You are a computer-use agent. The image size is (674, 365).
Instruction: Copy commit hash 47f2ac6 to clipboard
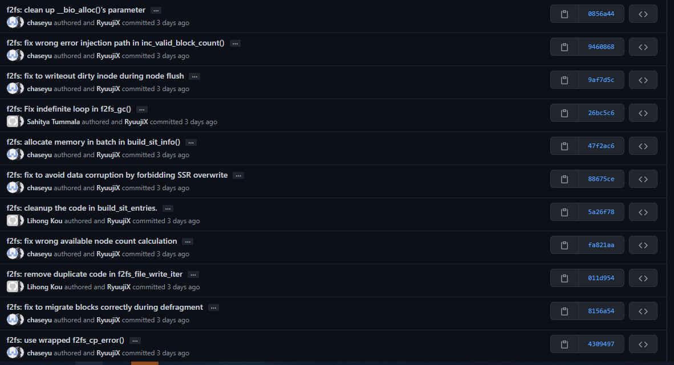click(x=565, y=146)
